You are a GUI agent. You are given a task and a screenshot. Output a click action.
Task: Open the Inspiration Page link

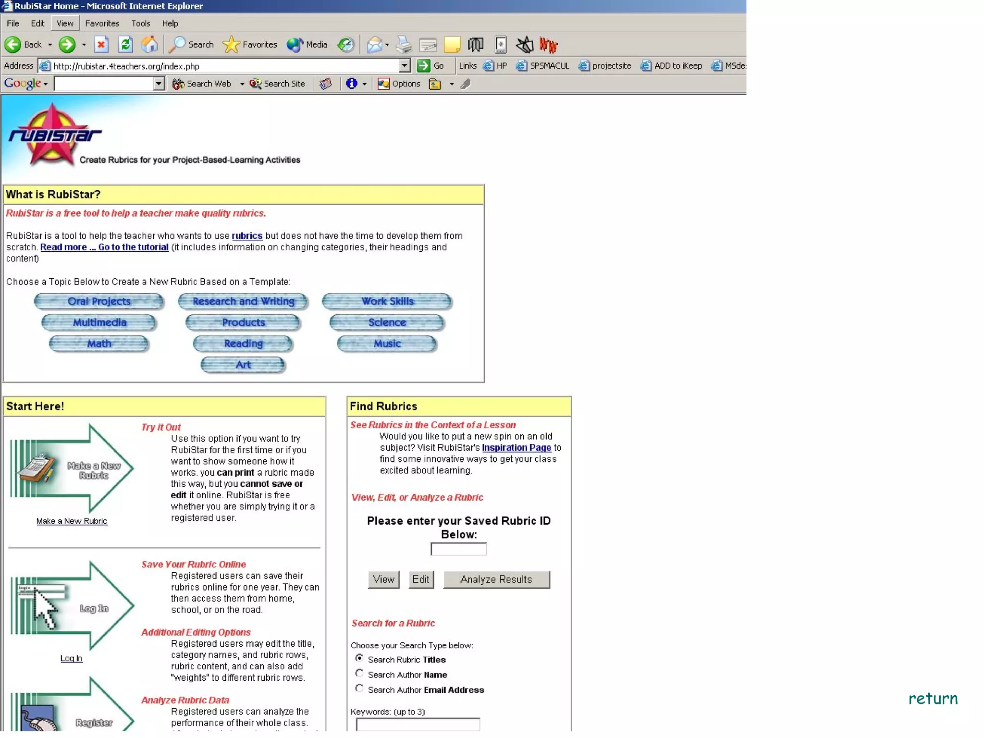(516, 447)
